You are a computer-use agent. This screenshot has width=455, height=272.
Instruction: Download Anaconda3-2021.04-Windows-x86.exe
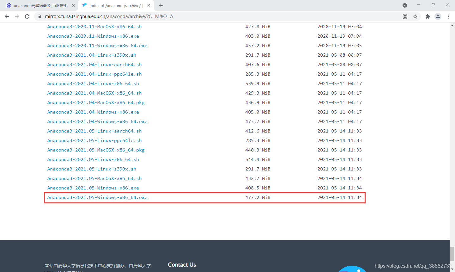pyautogui.click(x=93, y=112)
